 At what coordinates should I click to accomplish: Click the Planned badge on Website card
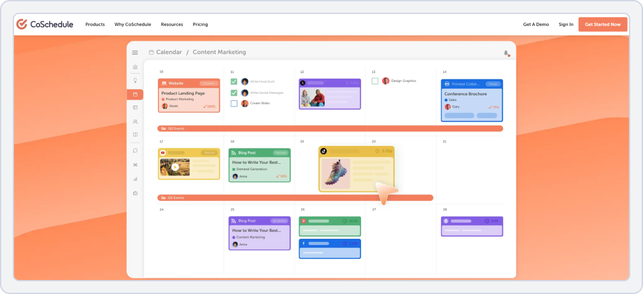click(x=209, y=83)
